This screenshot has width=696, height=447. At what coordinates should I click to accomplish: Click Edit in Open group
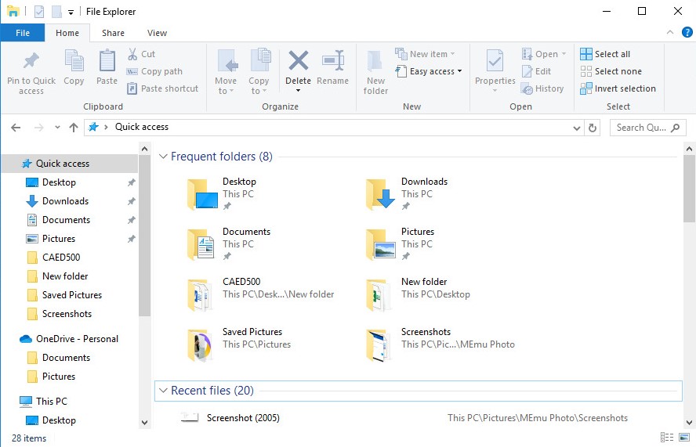(x=536, y=71)
